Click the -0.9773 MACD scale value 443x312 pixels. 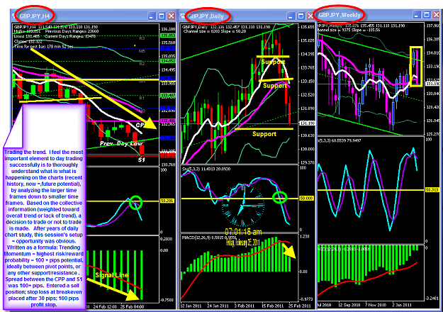(306, 299)
